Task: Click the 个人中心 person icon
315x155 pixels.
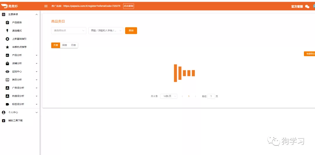Action: [x=3, y=112]
